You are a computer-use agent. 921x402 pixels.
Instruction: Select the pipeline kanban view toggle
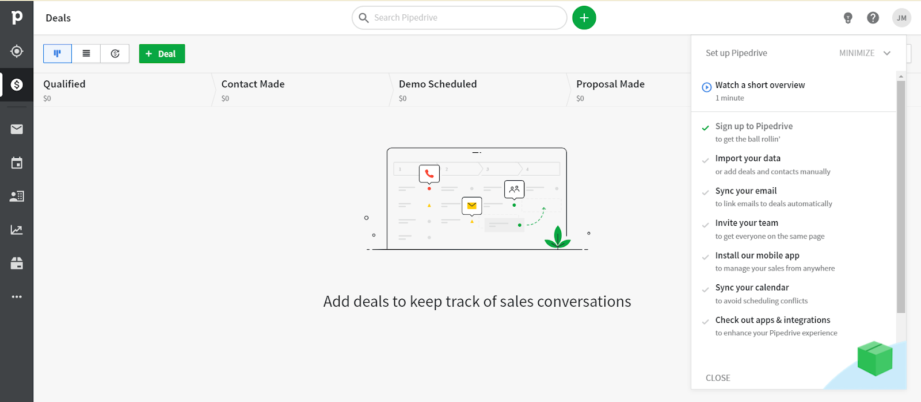pyautogui.click(x=57, y=53)
